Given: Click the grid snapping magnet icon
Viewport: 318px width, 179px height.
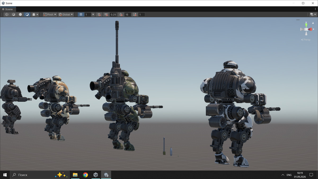Looking at the screenshot, I should tap(99, 15).
